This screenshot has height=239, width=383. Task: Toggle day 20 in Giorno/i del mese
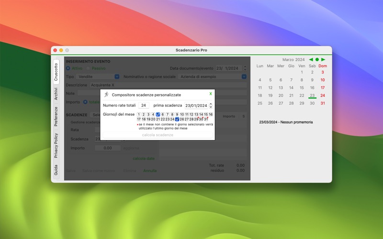click(153, 119)
